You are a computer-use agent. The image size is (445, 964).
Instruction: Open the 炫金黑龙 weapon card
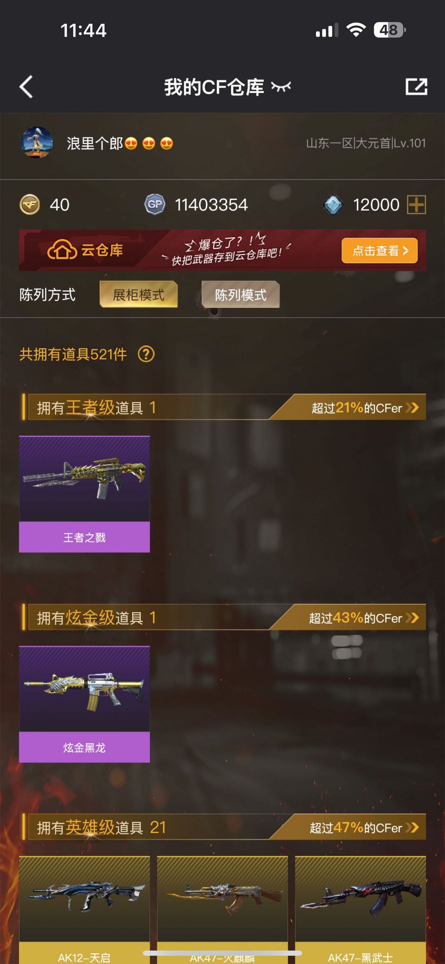click(84, 704)
